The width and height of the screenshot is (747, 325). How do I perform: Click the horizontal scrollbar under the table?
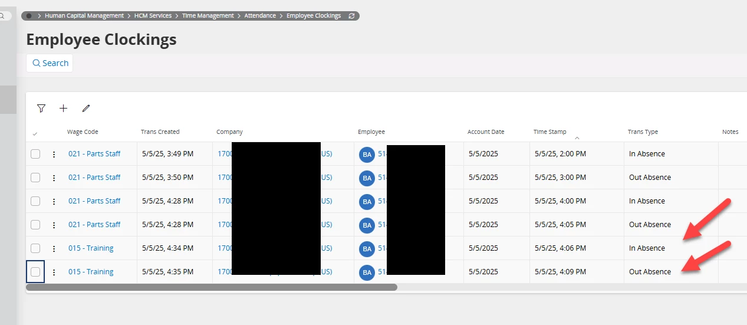click(212, 287)
